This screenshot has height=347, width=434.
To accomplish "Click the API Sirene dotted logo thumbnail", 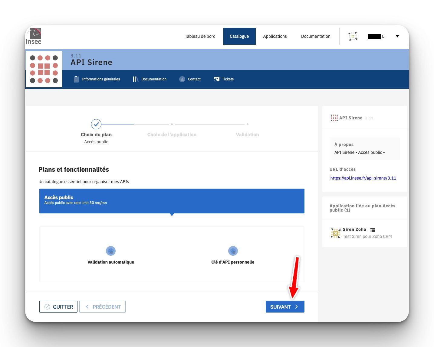I will 44,69.
